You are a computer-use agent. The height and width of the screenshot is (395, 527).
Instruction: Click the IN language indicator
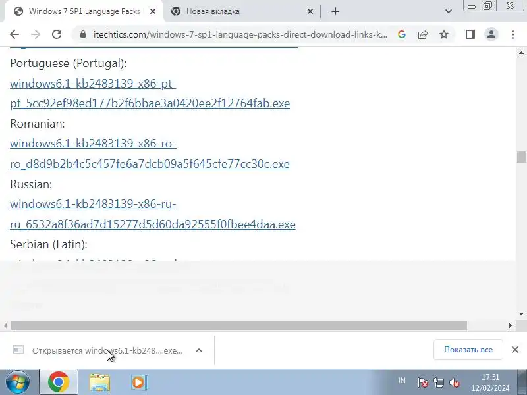click(x=402, y=381)
